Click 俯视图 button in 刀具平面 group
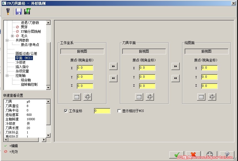 pos(144,52)
